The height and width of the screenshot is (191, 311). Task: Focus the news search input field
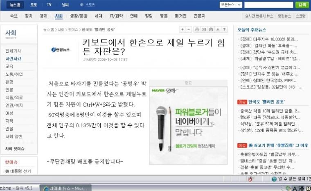coord(268,5)
